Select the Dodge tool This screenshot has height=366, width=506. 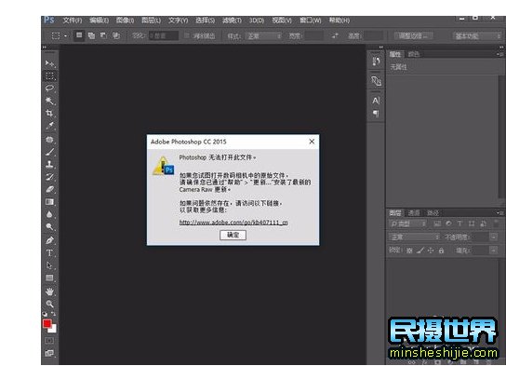(x=49, y=227)
